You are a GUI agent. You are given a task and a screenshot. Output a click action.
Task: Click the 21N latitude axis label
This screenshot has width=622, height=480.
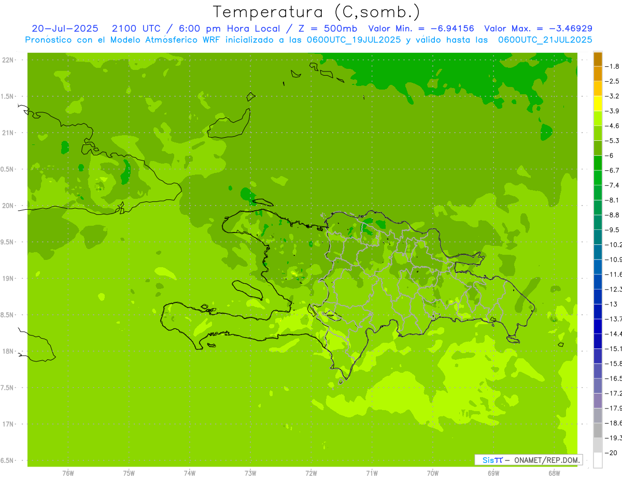pyautogui.click(x=8, y=133)
